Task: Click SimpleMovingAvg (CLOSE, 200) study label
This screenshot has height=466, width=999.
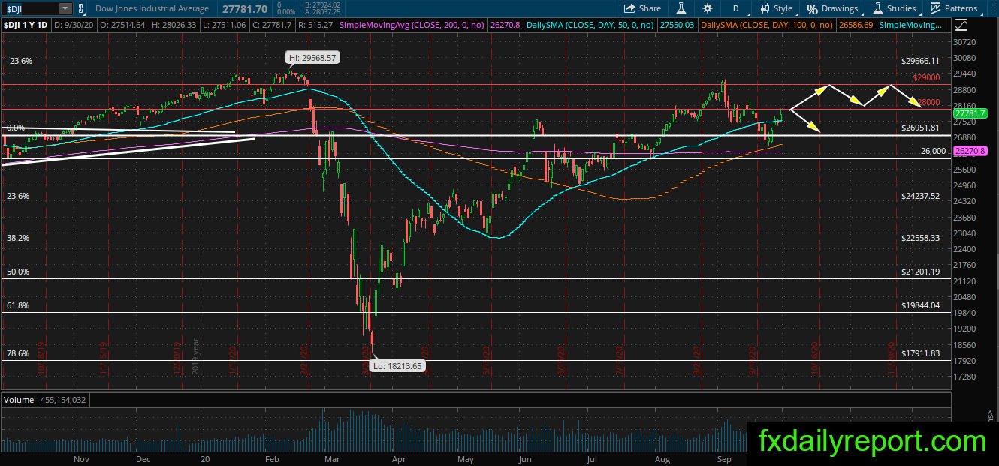Action: [411, 26]
